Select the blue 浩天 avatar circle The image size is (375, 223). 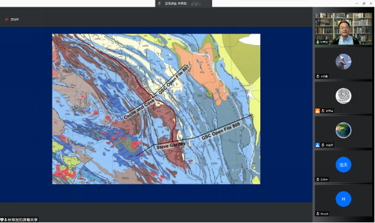tap(343, 165)
